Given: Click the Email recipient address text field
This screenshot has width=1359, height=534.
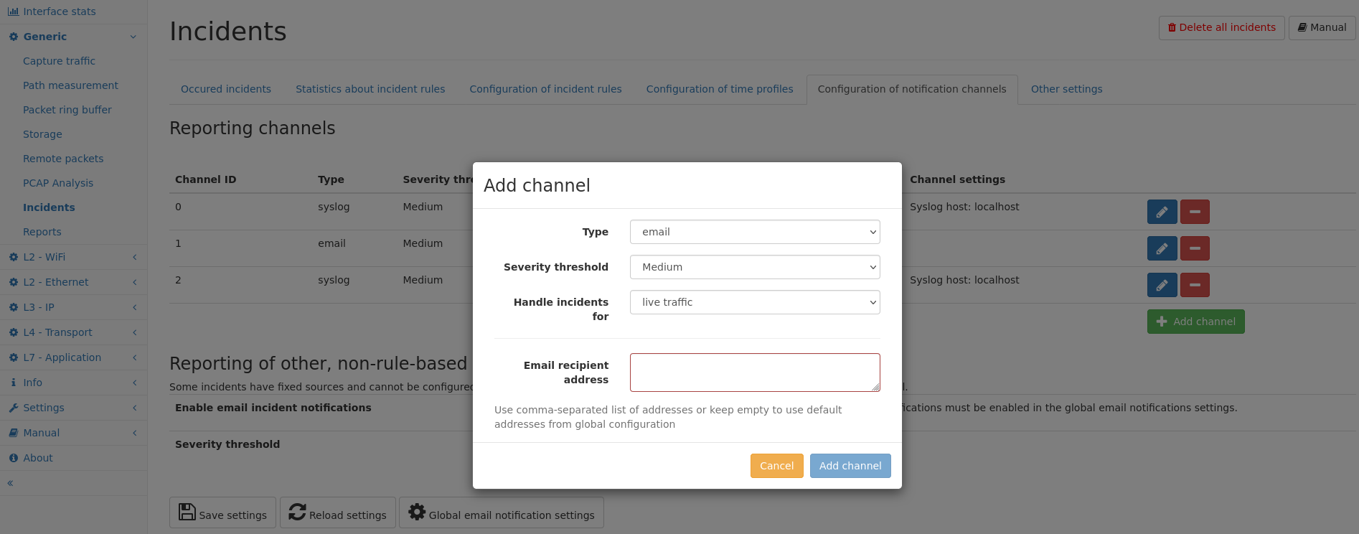Looking at the screenshot, I should coord(755,373).
